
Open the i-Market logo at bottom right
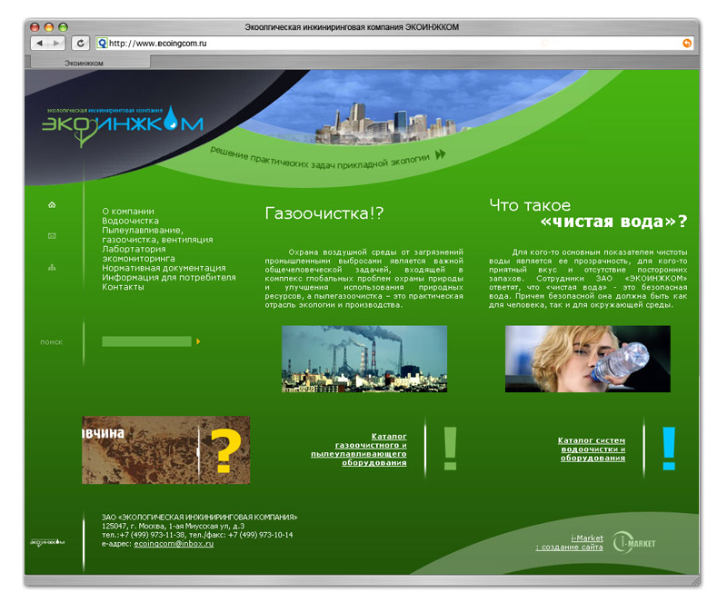click(x=636, y=542)
